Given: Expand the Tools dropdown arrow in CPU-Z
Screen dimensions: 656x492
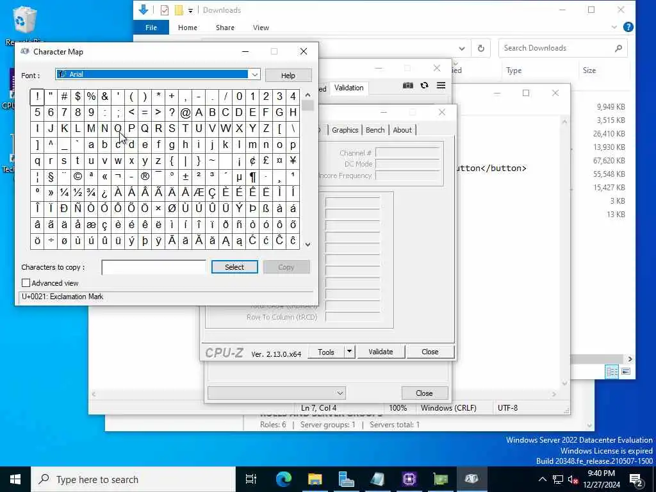Looking at the screenshot, I should (349, 352).
